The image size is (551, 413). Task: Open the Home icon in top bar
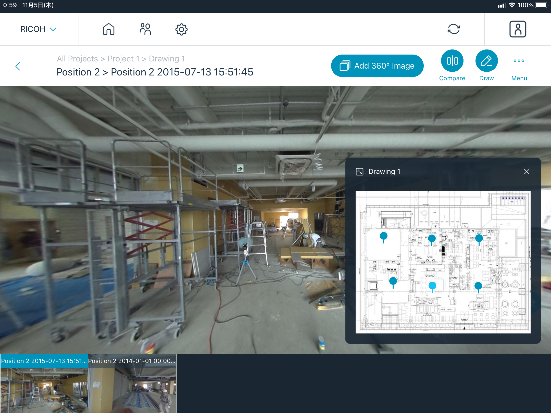(108, 29)
